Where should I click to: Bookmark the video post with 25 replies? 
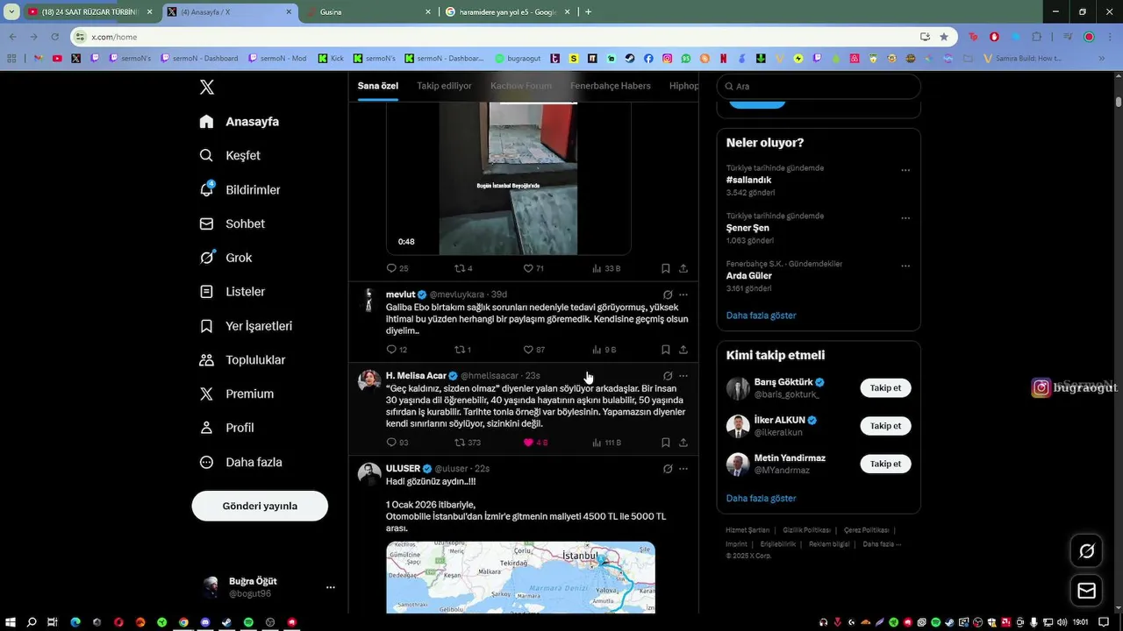click(x=666, y=268)
